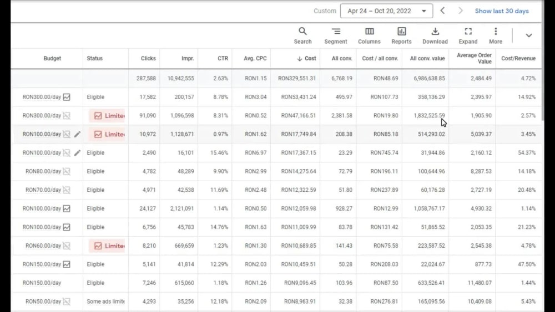Image resolution: width=555 pixels, height=312 pixels.
Task: Click all conv. value 2,381.58
Action: (341, 115)
